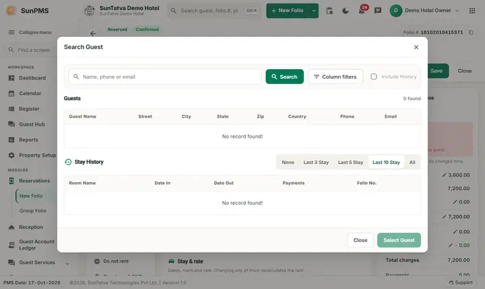Image resolution: width=485 pixels, height=289 pixels.
Task: Open Register from sidebar
Action: 29,109
